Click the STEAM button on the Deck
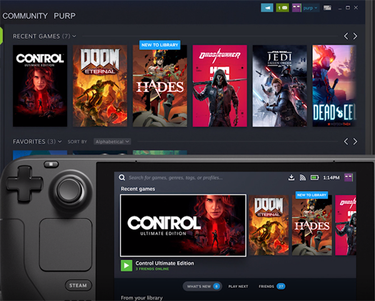 pos(78,285)
